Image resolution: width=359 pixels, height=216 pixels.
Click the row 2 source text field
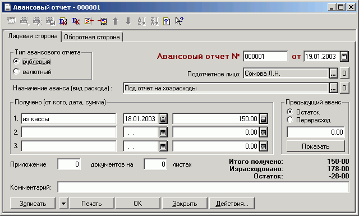(68, 132)
